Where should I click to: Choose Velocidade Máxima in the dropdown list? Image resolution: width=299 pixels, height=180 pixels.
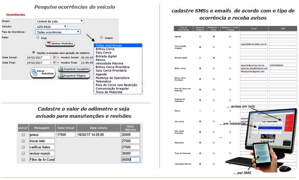pyautogui.click(x=118, y=63)
